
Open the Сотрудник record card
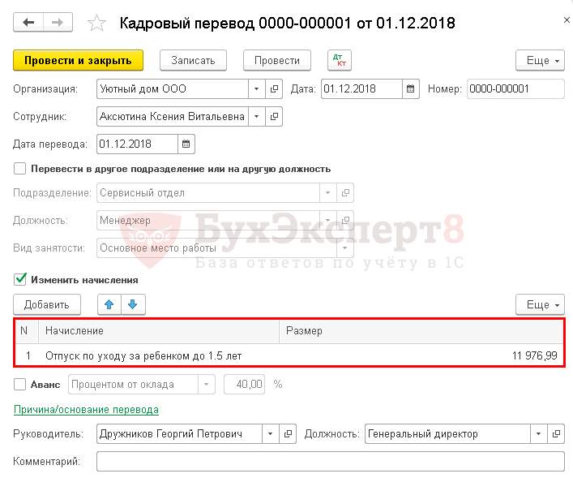pyautogui.click(x=274, y=116)
